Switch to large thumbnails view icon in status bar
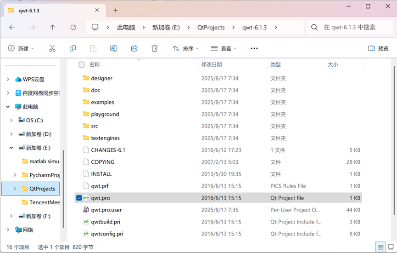 coord(391,247)
